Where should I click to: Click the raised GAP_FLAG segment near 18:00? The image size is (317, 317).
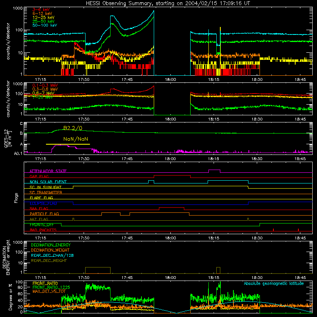point(172,176)
